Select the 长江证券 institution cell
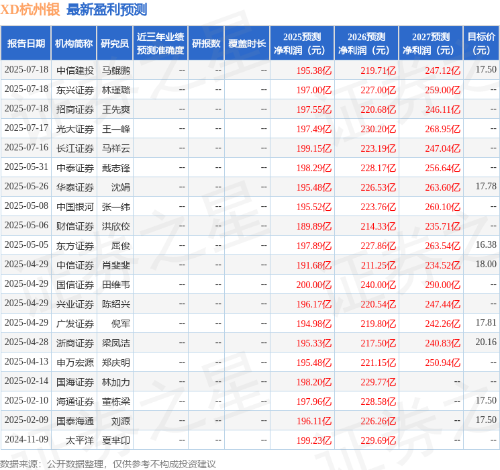This screenshot has width=500, height=470. tap(75, 148)
